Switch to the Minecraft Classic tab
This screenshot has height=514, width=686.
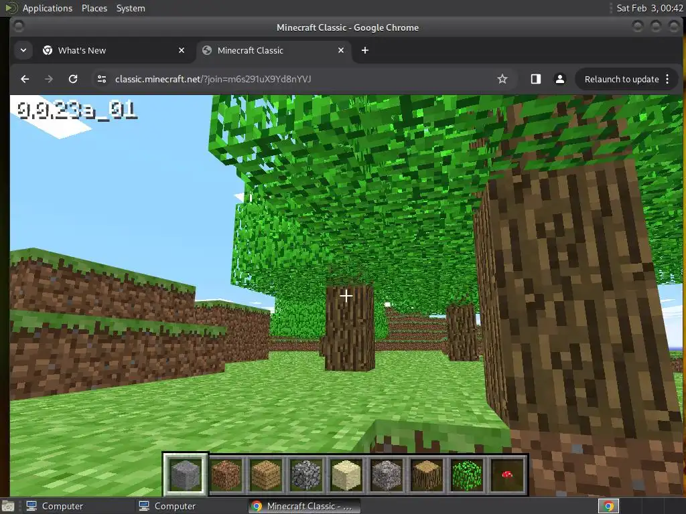point(274,50)
